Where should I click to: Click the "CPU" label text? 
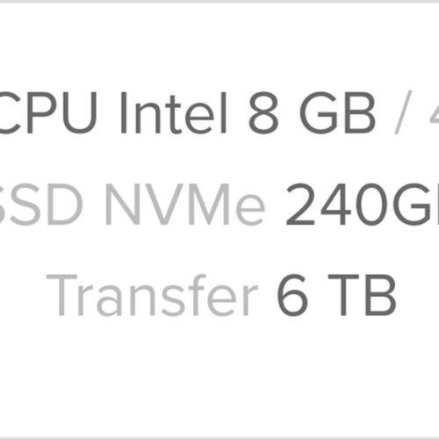pyautogui.click(x=48, y=113)
